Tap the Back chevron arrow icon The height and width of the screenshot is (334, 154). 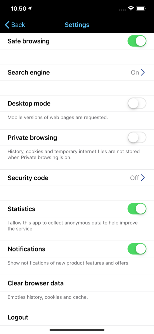[7, 25]
